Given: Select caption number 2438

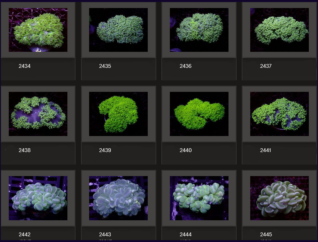Looking at the screenshot, I should point(24,150).
